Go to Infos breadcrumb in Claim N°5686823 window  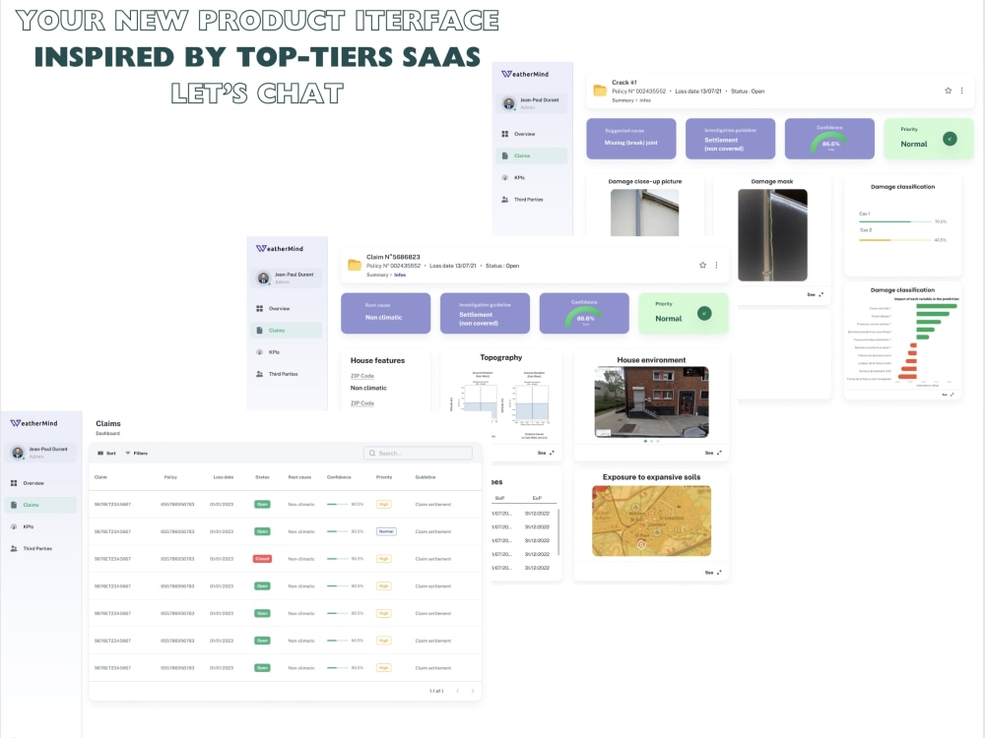[x=400, y=275]
